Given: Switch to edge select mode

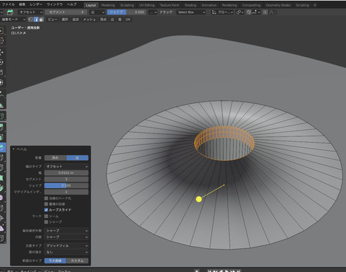Looking at the screenshot, I should pos(36,19).
